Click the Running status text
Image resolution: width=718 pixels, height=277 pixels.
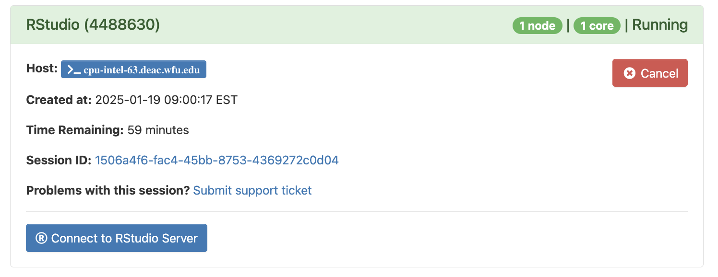coord(660,25)
